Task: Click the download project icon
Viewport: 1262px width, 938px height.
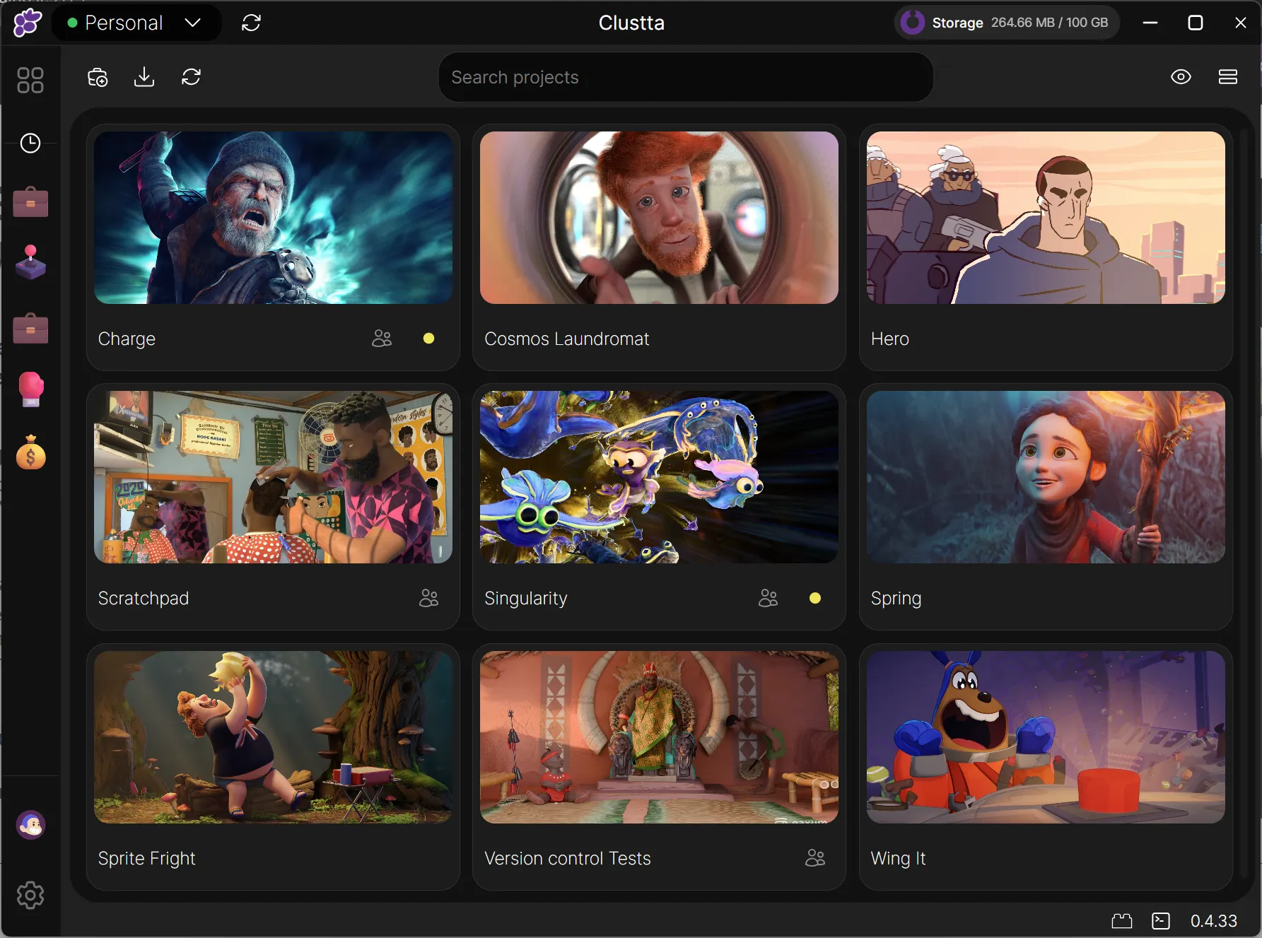Action: coord(144,77)
